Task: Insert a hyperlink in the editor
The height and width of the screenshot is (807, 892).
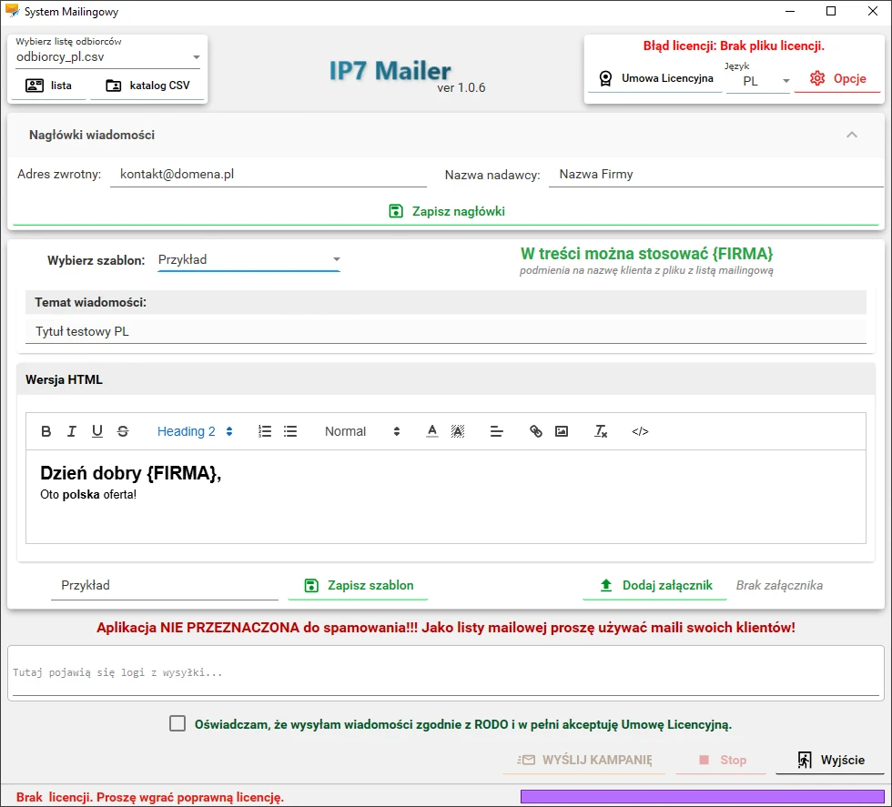Action: point(536,431)
